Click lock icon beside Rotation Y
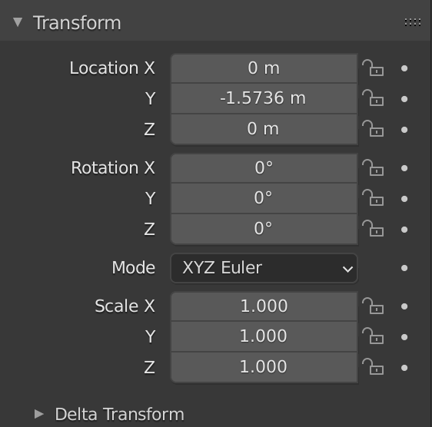The height and width of the screenshot is (427, 432). coord(373,198)
